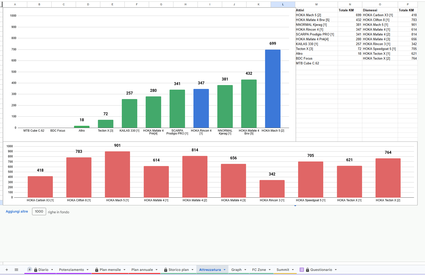Select the cell with value 699
425x275 pixels.
pyautogui.click(x=350, y=15)
